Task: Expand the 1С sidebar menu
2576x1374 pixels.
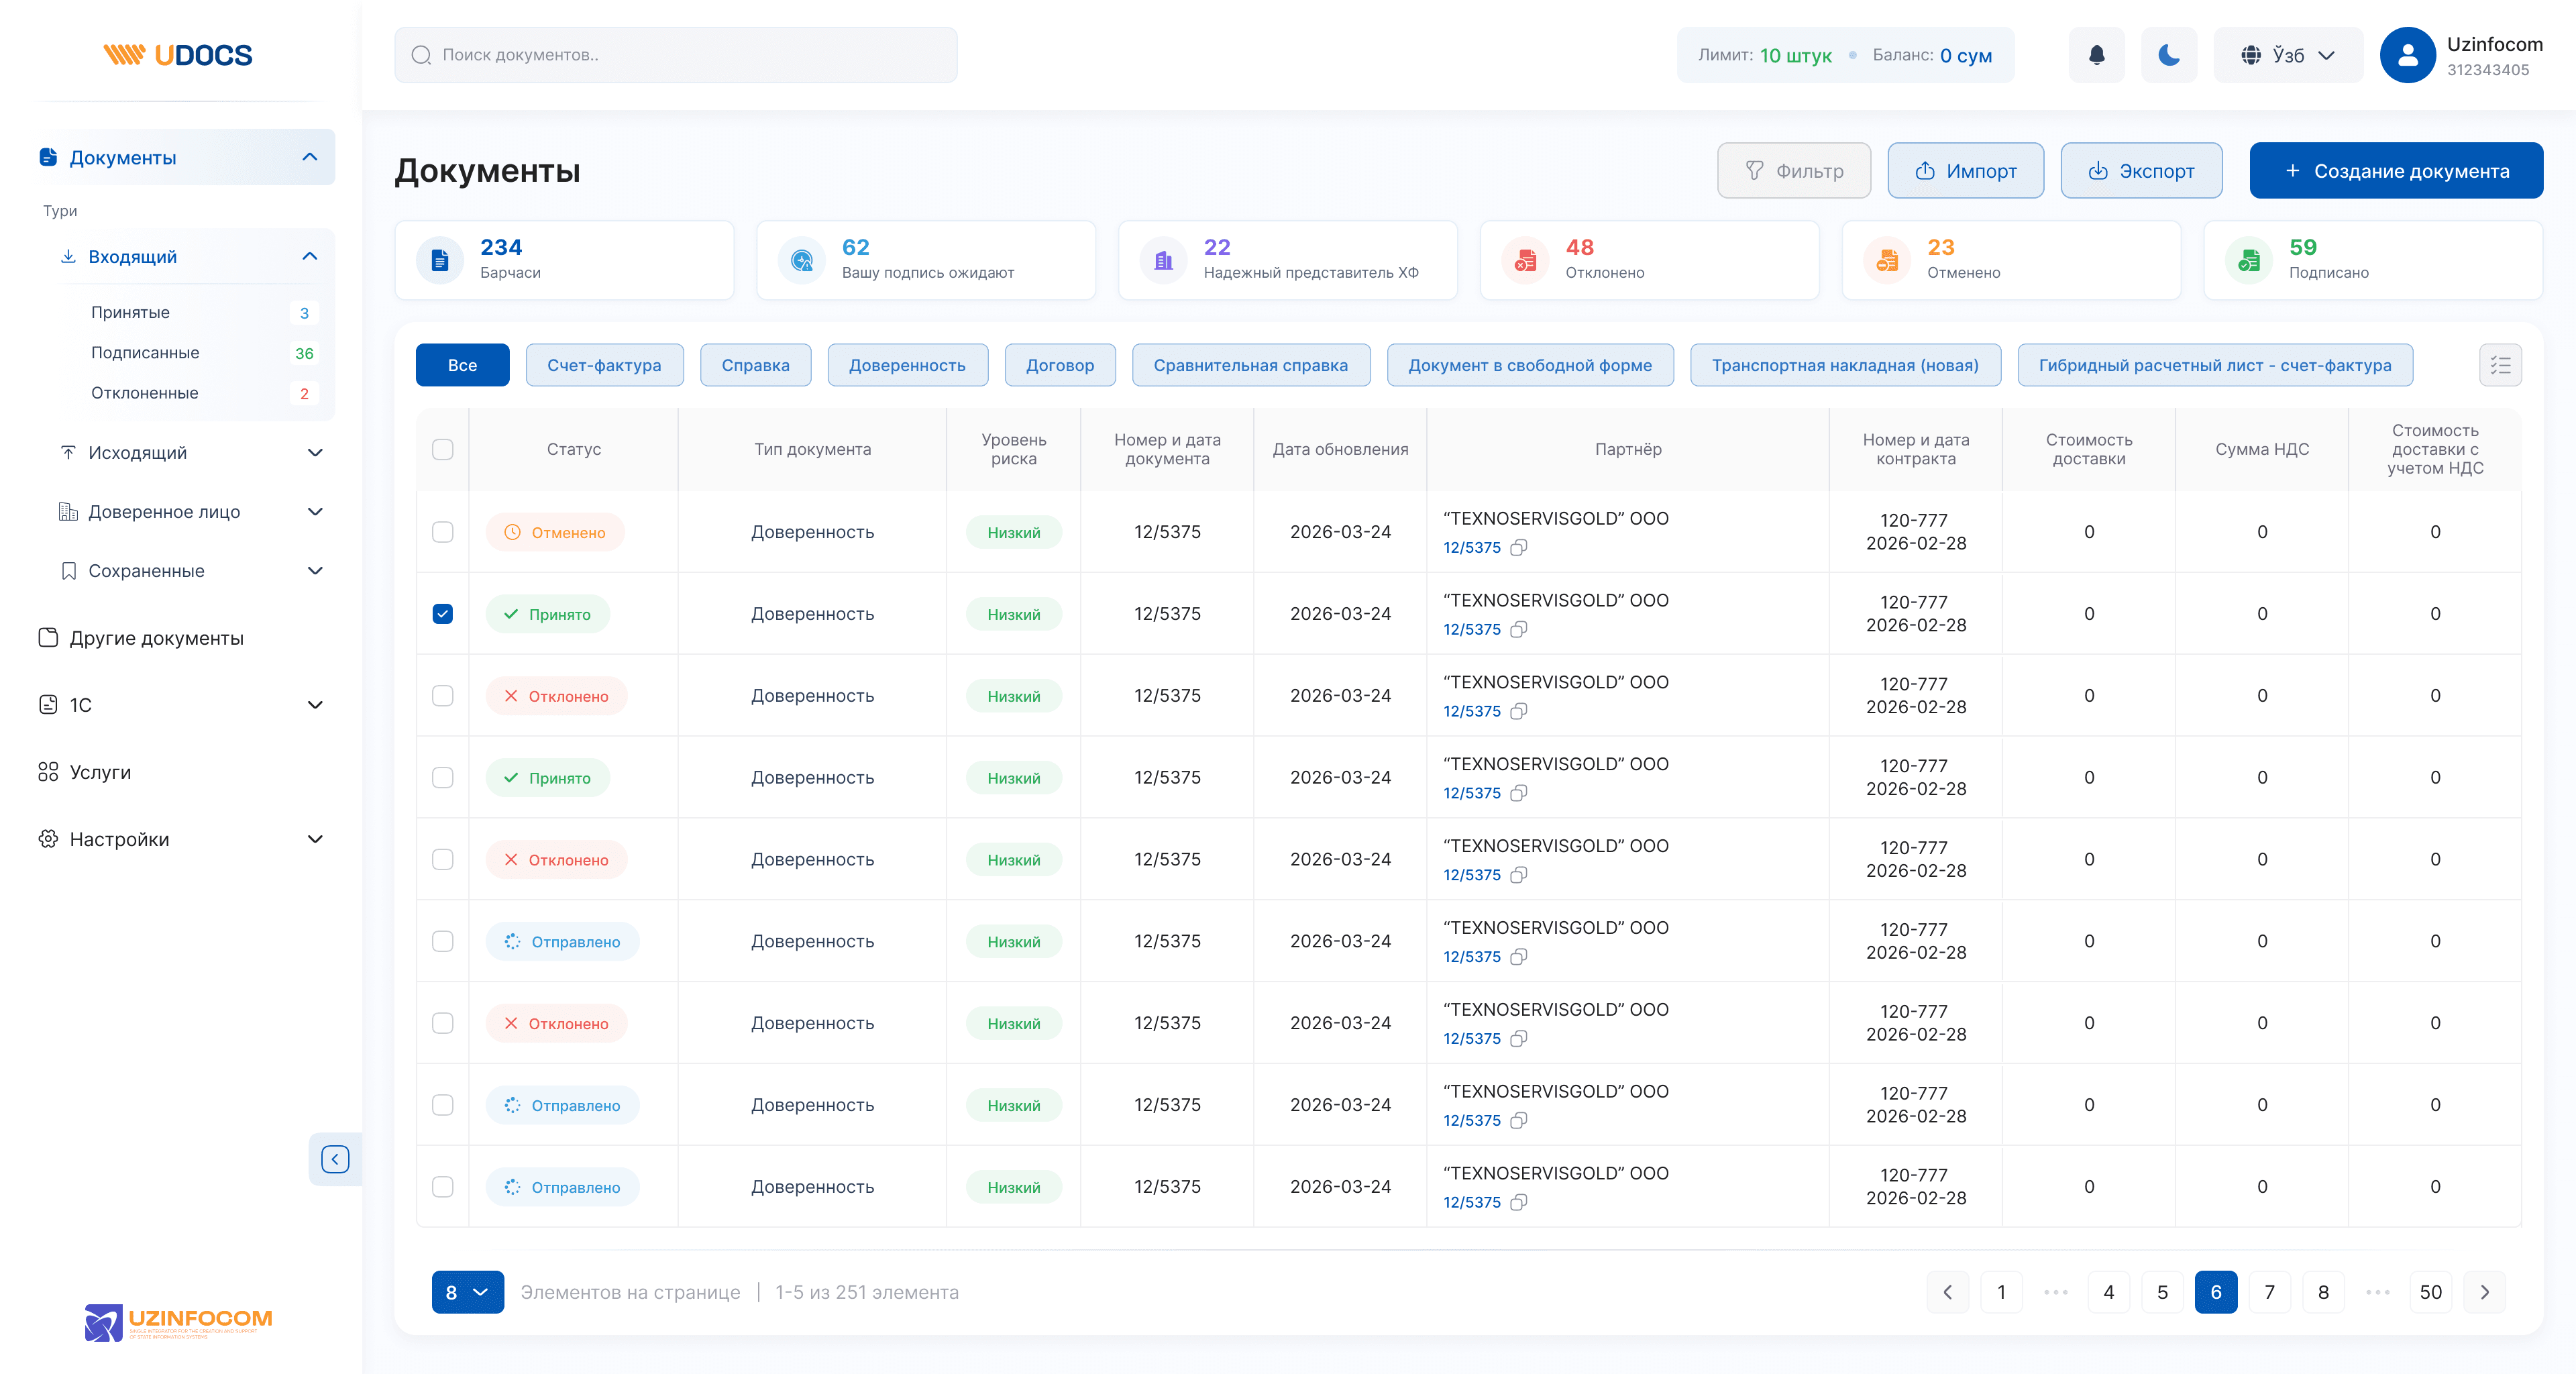Action: point(315,705)
